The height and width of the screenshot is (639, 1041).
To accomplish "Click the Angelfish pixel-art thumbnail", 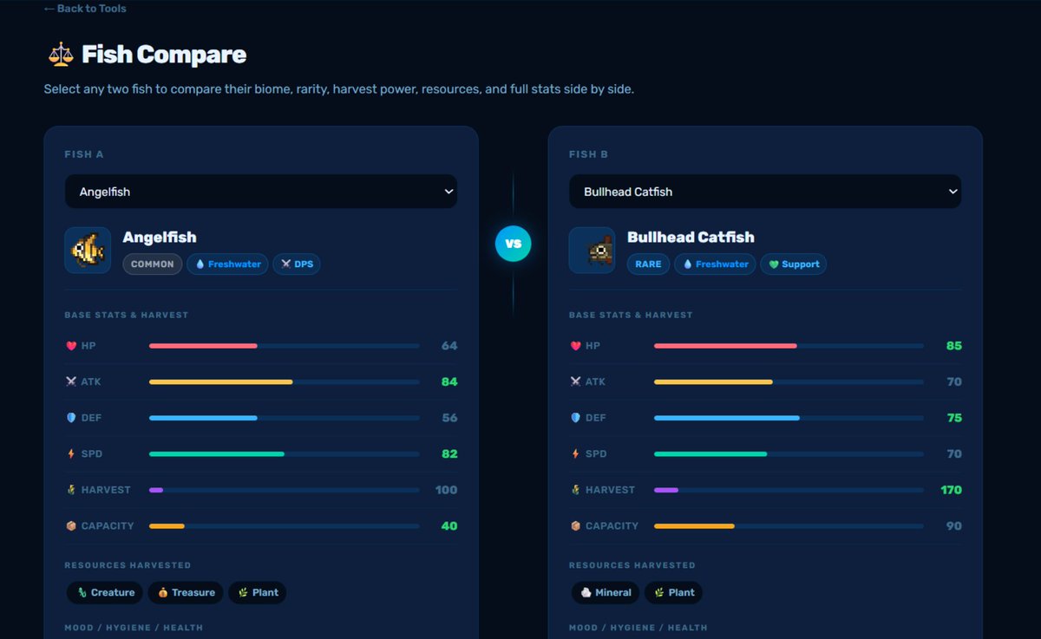I will click(x=88, y=251).
